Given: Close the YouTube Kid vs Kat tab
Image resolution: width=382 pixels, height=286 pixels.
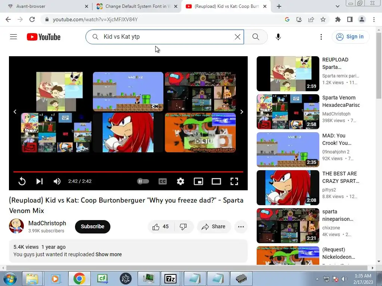Looking at the screenshot, I should (265, 6).
